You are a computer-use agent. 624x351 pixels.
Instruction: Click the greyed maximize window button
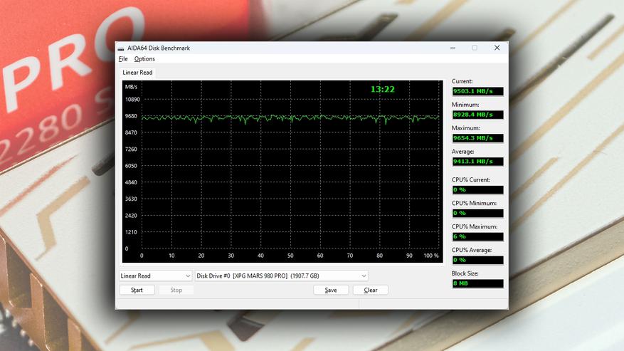(475, 48)
